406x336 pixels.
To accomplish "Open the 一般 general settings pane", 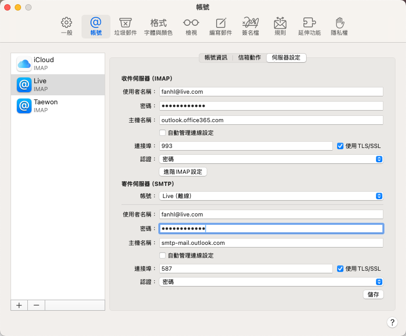I will click(67, 26).
